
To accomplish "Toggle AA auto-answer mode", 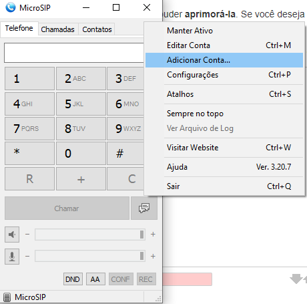I will [x=95, y=279].
